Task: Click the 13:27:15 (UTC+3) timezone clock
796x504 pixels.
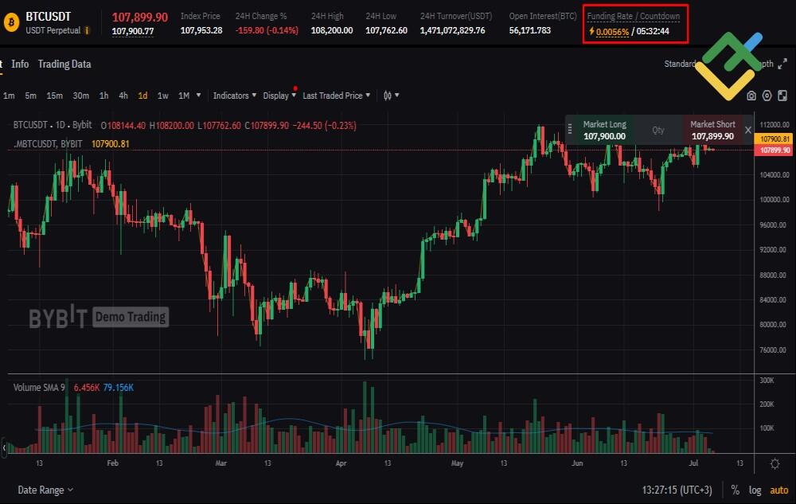Action: click(x=677, y=490)
